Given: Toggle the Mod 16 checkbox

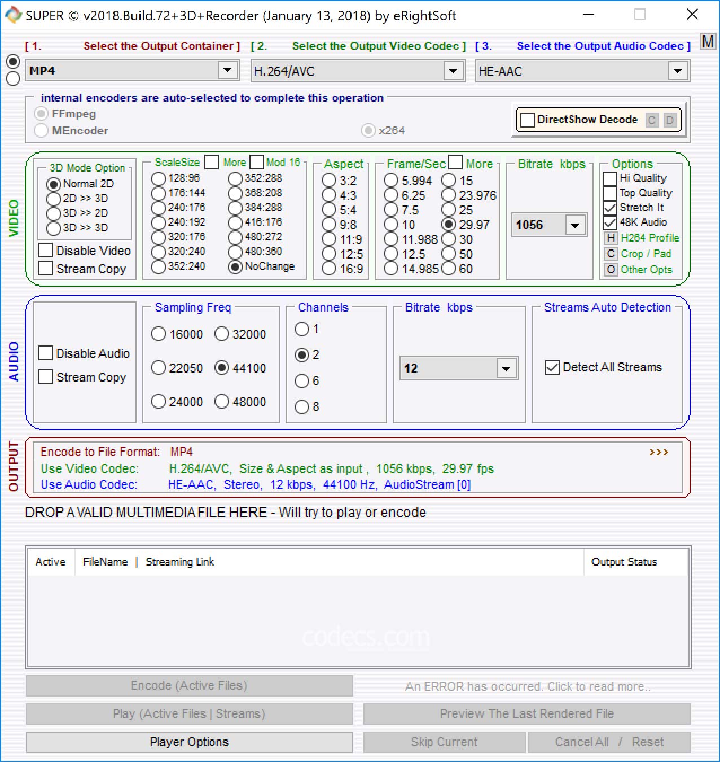Looking at the screenshot, I should pyautogui.click(x=257, y=162).
